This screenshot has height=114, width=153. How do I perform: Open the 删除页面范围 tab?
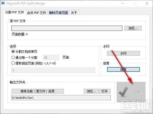click(58, 13)
